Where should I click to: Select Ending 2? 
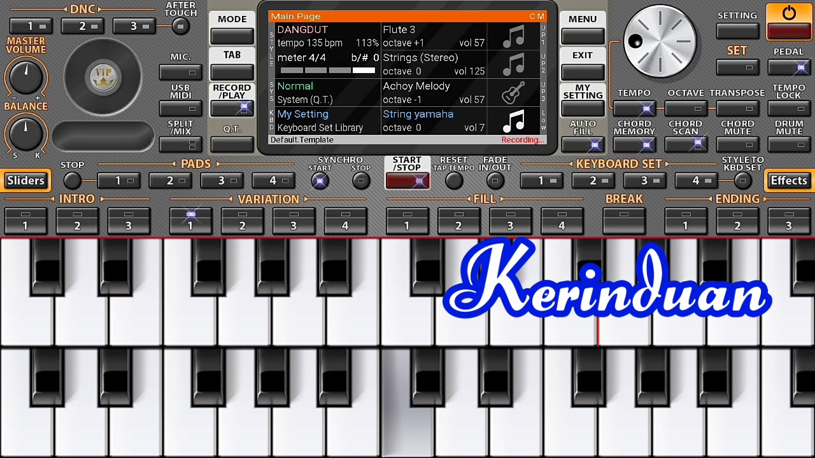737,221
